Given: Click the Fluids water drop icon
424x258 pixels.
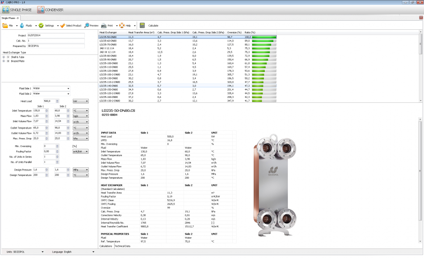Looking at the screenshot, I should (22, 25).
